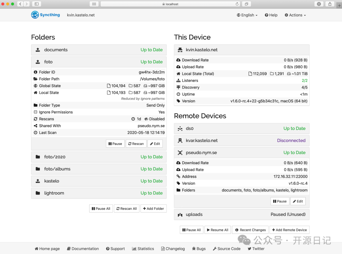This screenshot has width=342, height=254.
Task: Click the browser back arrow
Action: pos(20,4)
